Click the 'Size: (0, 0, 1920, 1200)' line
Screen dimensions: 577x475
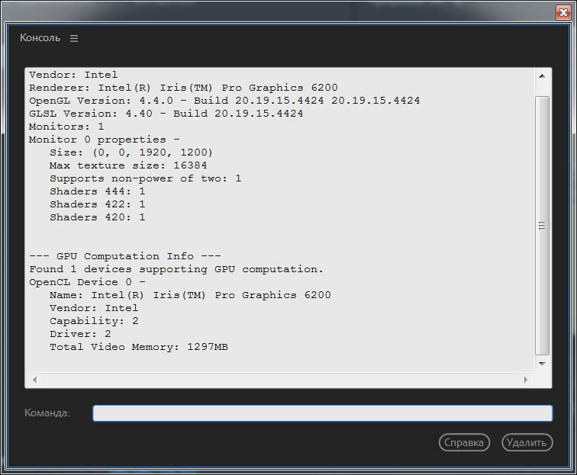point(131,152)
